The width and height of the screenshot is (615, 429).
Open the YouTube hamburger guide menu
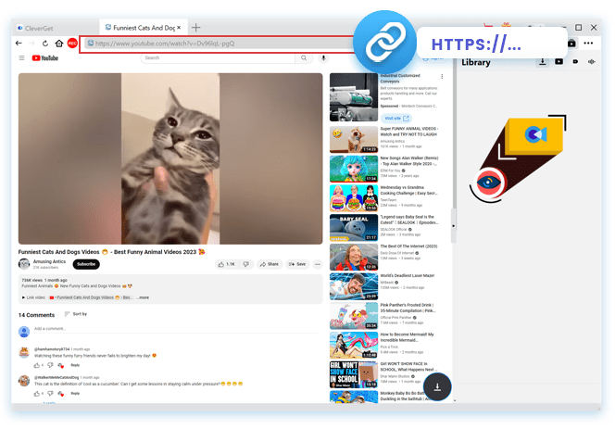tap(21, 57)
